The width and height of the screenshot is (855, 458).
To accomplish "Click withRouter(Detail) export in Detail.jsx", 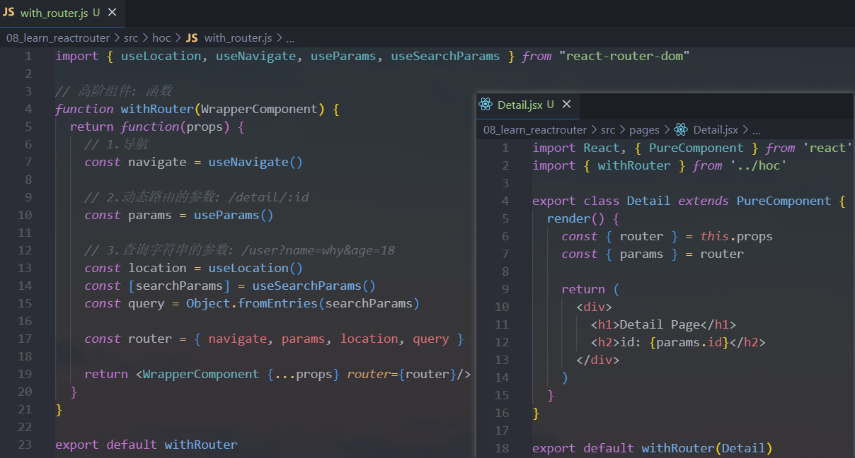I will pyautogui.click(x=707, y=448).
